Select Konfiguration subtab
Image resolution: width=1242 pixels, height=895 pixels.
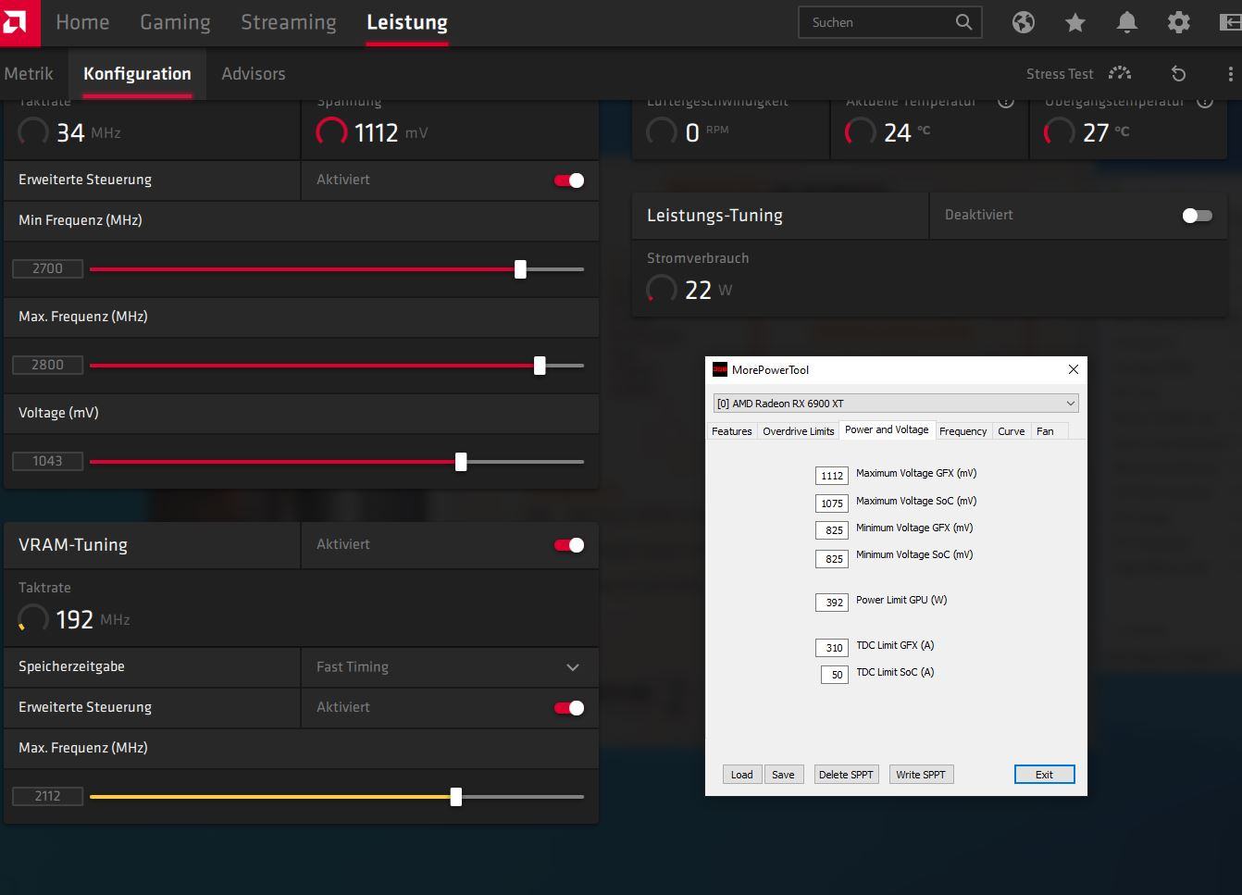coord(137,74)
